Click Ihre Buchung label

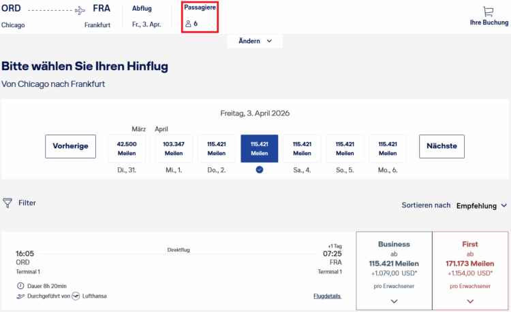point(489,22)
